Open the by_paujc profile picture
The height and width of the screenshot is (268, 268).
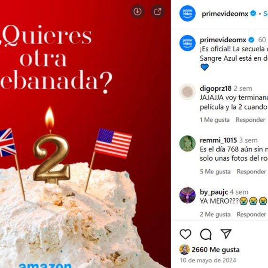click(x=188, y=195)
